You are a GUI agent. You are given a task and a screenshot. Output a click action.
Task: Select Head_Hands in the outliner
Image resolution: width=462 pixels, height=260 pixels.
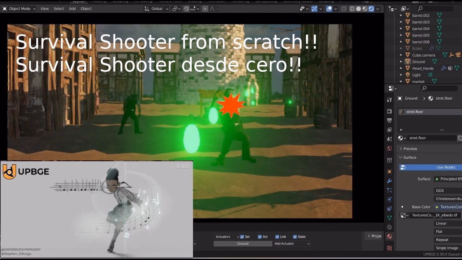pyautogui.click(x=423, y=68)
